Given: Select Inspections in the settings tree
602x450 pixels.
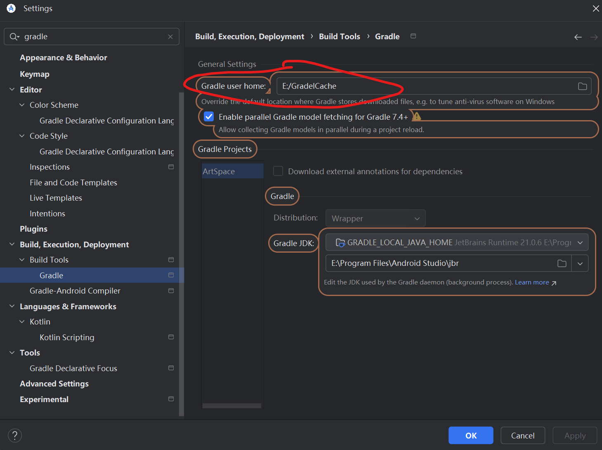Looking at the screenshot, I should coord(50,167).
